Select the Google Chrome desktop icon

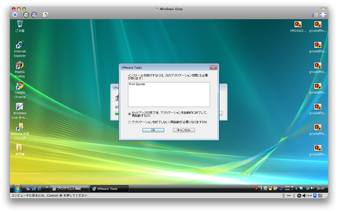coord(20,90)
